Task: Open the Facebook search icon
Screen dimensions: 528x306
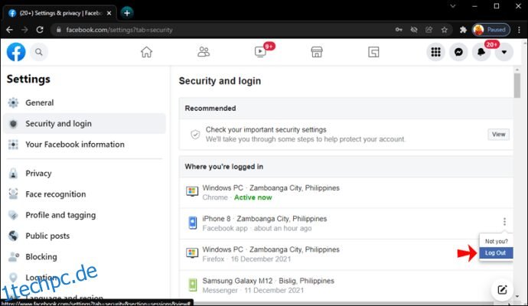Action: [39, 52]
